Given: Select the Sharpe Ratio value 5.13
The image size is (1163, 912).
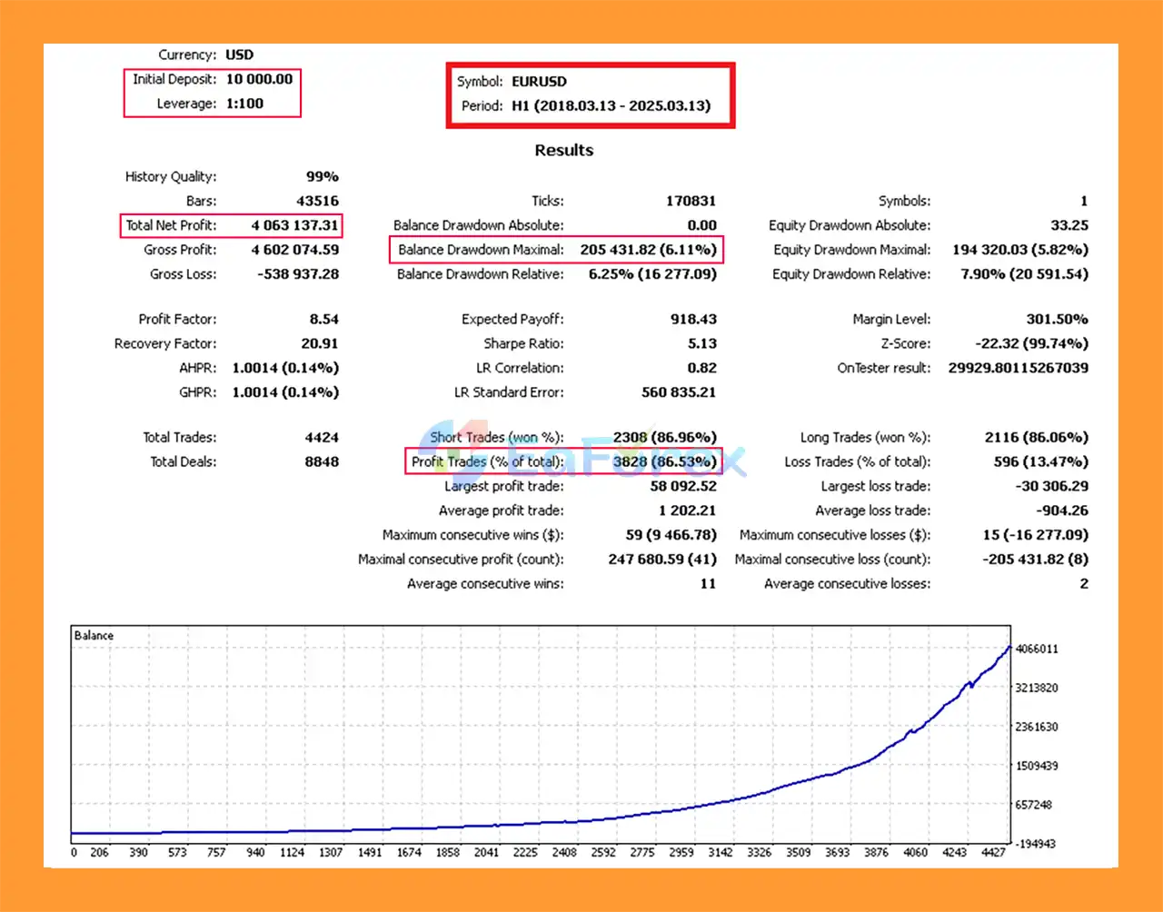Looking at the screenshot, I should point(702,343).
